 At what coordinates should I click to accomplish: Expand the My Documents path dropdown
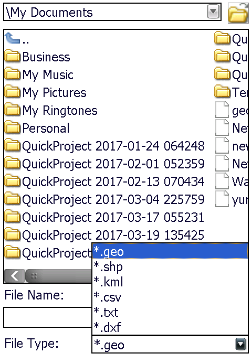point(213,12)
